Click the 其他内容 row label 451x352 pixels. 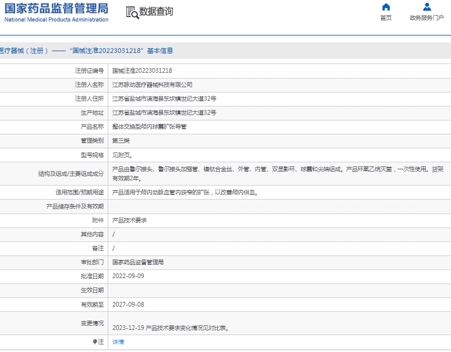92,234
